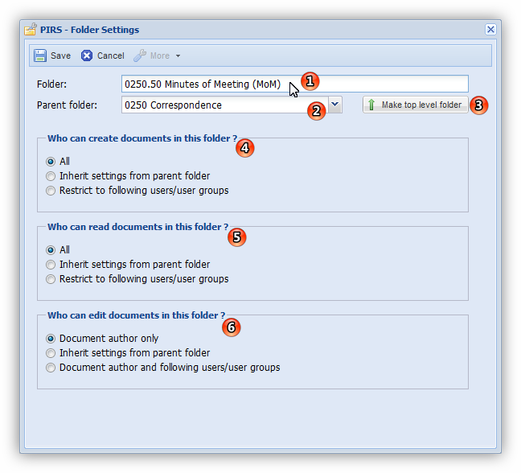Click the PIRS folder icon in title bar
Viewport: 521px width, 473px height.
coord(31,30)
